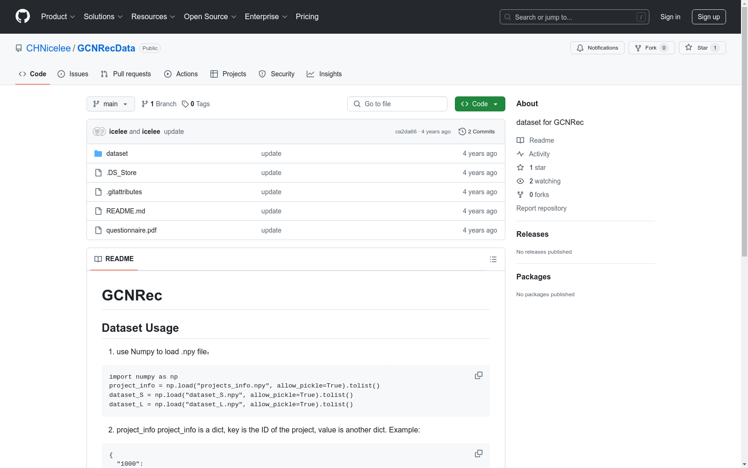Click the 'dataset for GCNRec' description text

[550, 122]
